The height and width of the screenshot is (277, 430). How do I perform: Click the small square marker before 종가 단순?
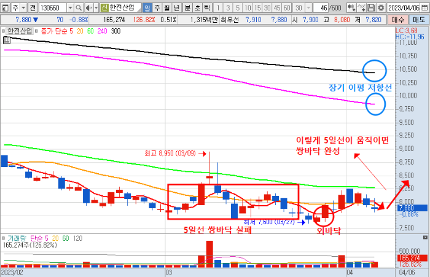click(x=36, y=31)
